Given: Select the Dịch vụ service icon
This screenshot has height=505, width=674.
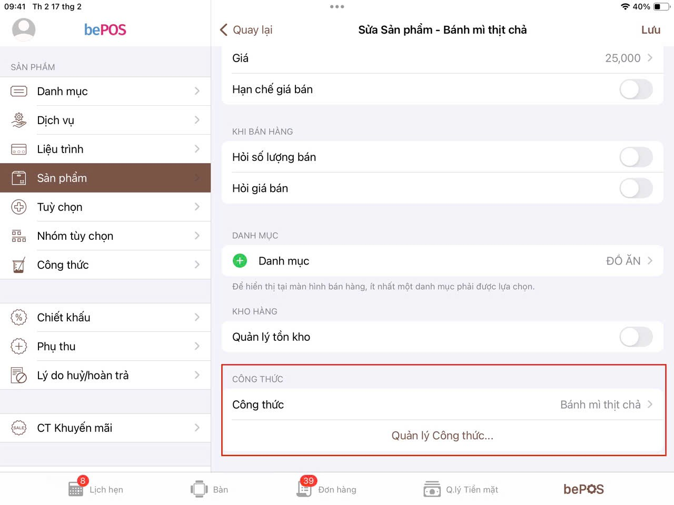Looking at the screenshot, I should [x=19, y=120].
